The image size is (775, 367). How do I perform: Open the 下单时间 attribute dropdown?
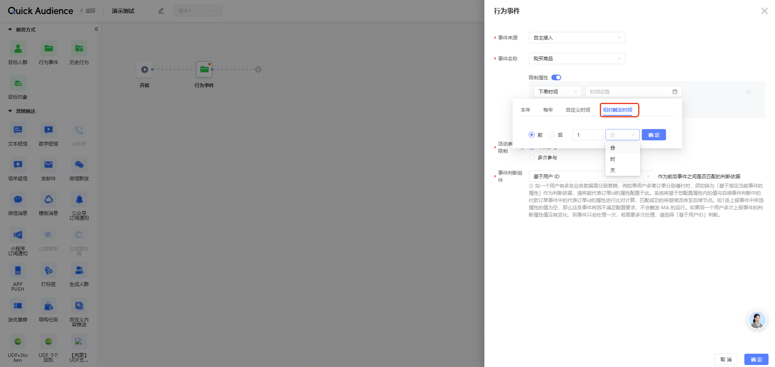click(x=557, y=92)
